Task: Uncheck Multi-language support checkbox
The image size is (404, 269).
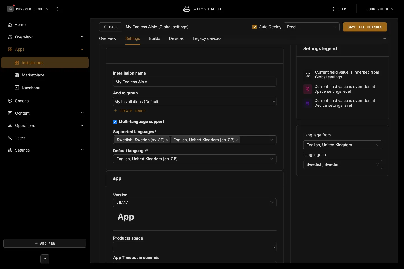Action: click(x=115, y=122)
